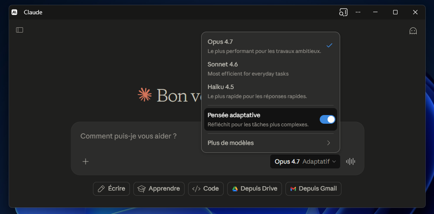Open the three-dots title bar menu

pyautogui.click(x=358, y=12)
